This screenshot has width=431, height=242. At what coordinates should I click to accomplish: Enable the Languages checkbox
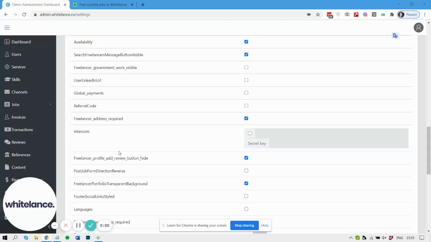click(x=246, y=209)
